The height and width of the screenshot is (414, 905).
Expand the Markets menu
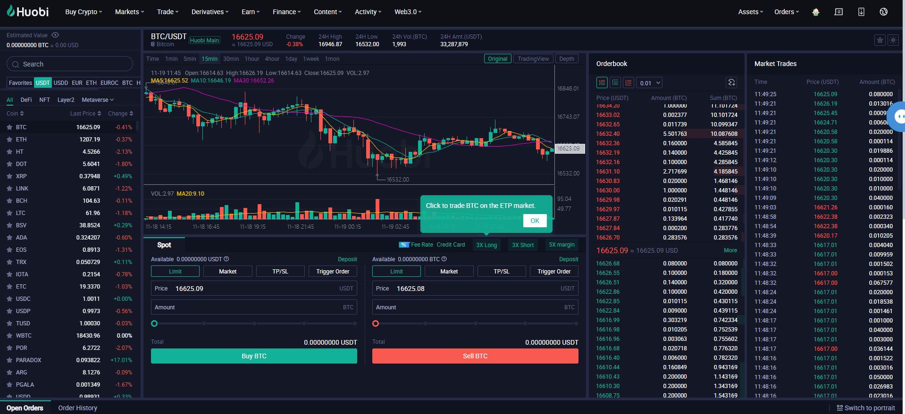(x=129, y=12)
